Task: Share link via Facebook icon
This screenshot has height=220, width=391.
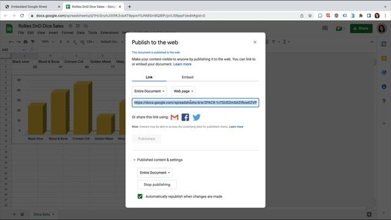Action: click(185, 117)
